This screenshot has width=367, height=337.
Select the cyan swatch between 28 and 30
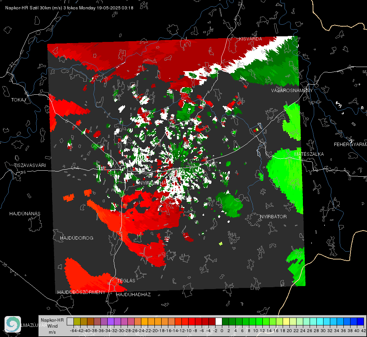[x=320, y=322]
